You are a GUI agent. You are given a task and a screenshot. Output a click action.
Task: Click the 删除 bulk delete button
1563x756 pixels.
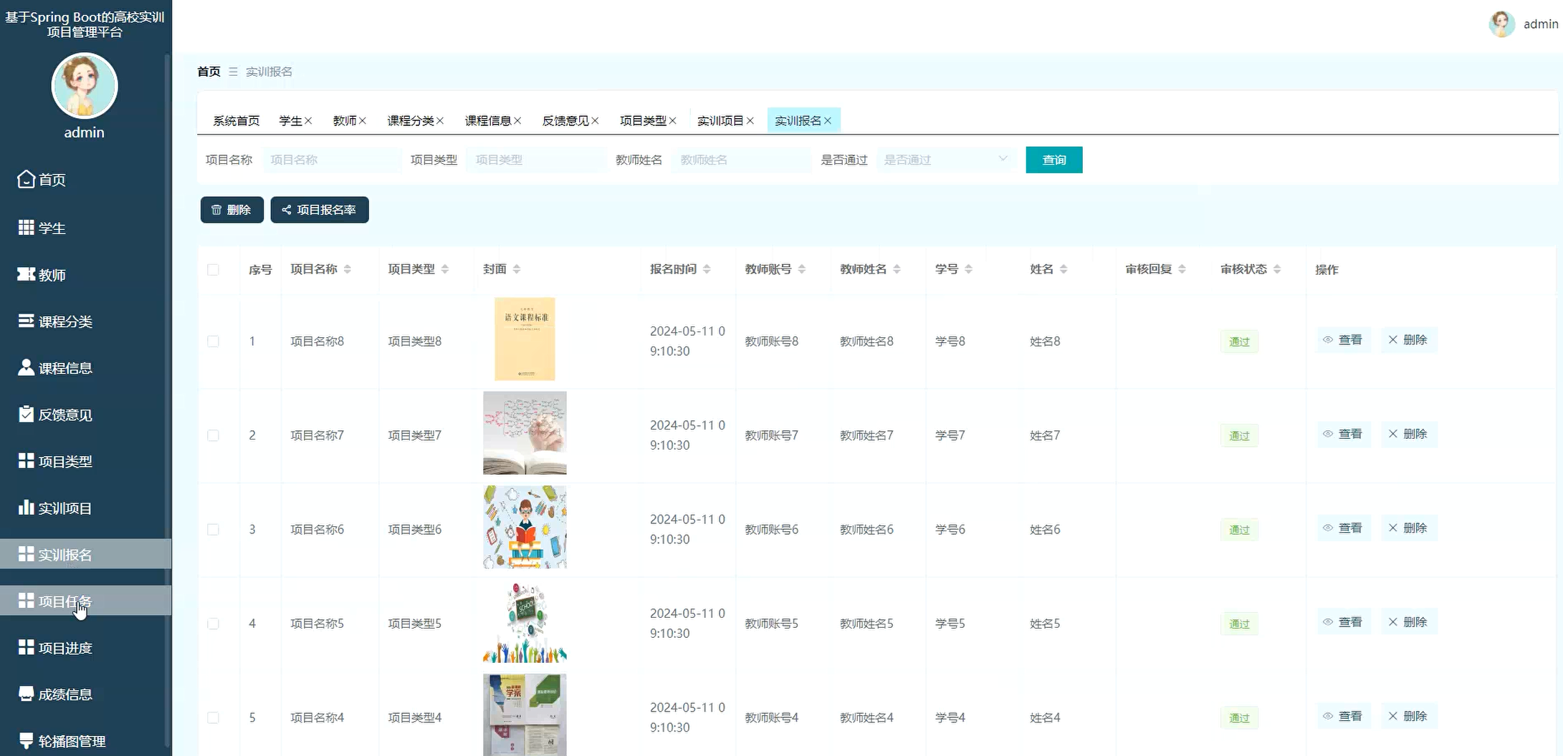231,210
